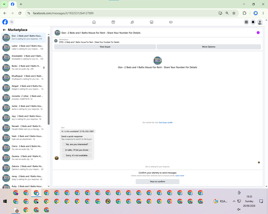The image size is (268, 214).
Task: Send quick reply "In talks, I'll let you know"
Action: 77,150
